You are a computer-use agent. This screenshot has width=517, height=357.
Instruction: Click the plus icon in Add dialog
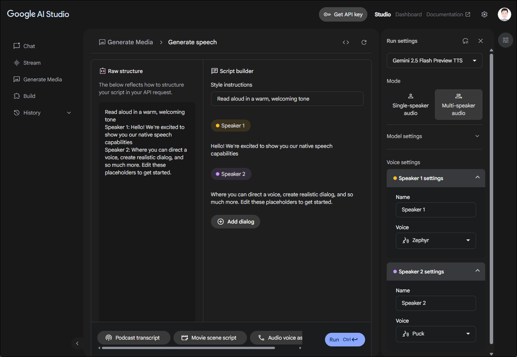[x=221, y=222]
